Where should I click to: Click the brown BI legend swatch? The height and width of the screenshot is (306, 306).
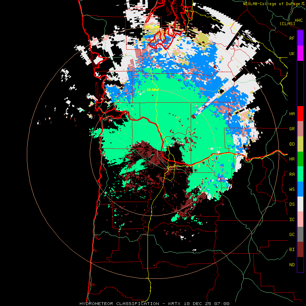pyautogui.click(x=300, y=250)
